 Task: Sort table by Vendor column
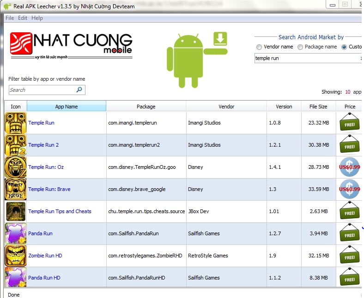pos(226,107)
